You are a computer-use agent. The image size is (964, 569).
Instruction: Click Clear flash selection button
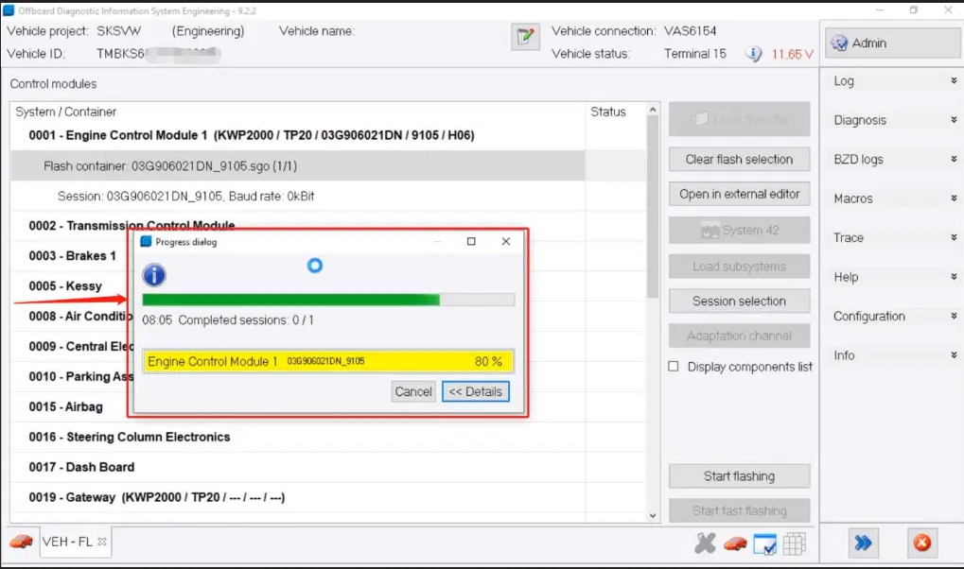(x=739, y=159)
